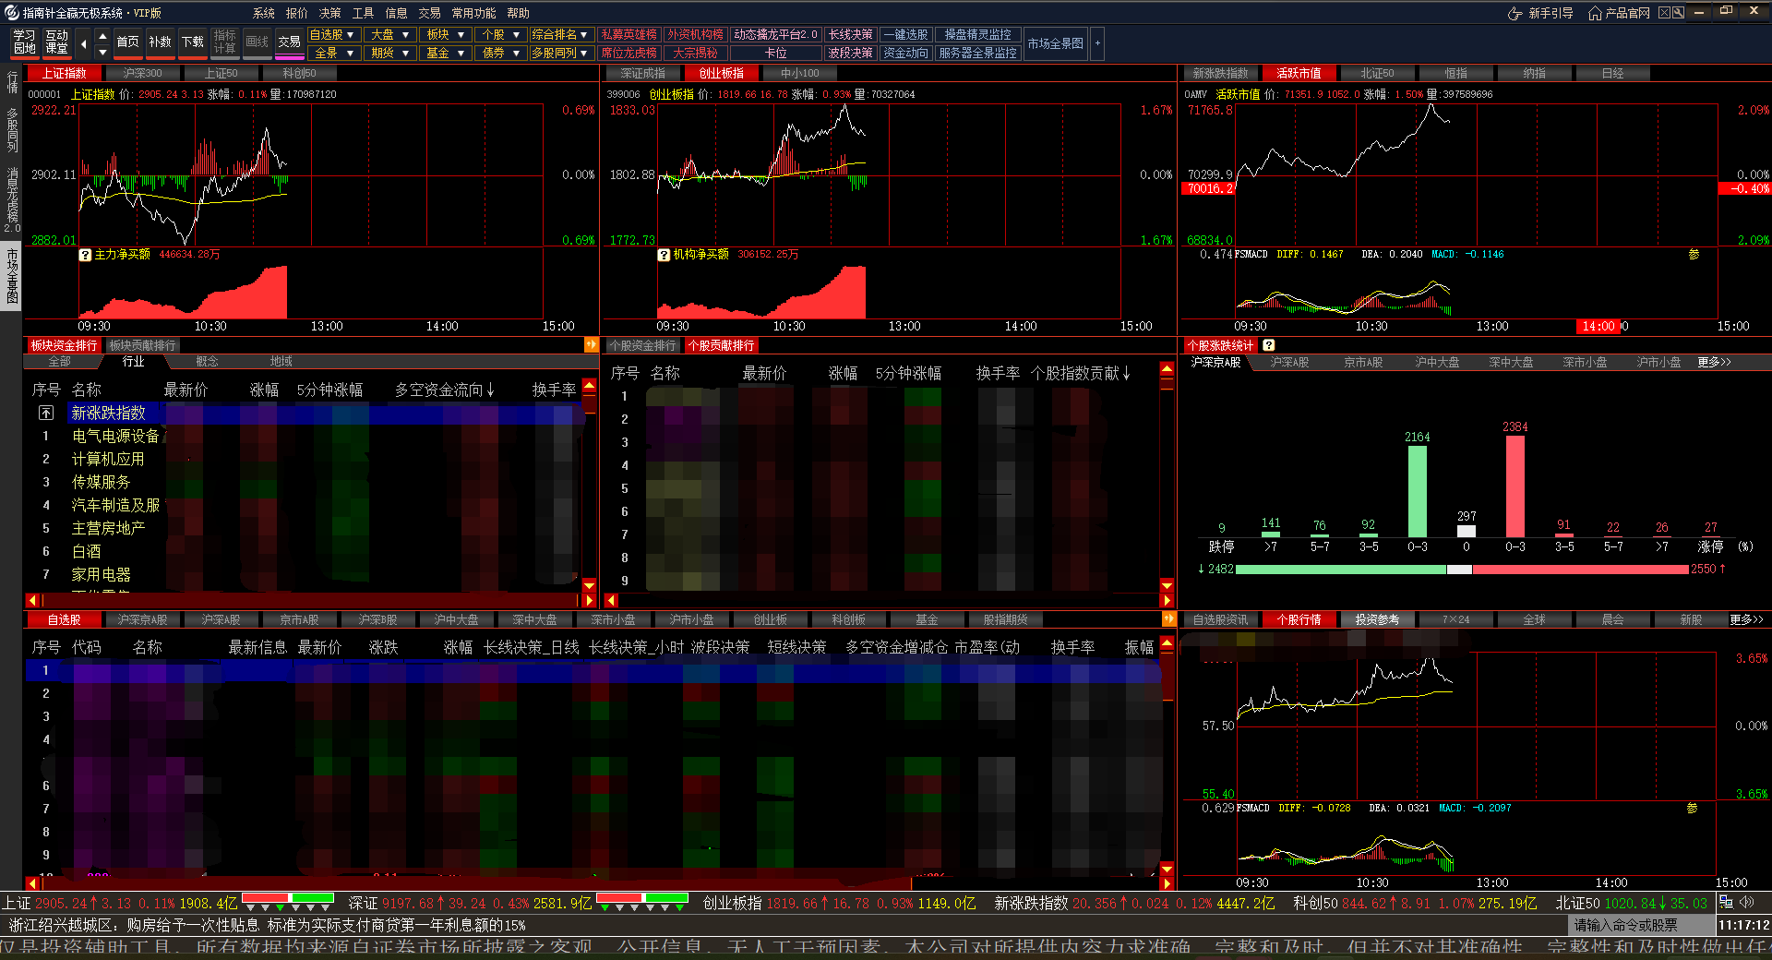Select the 板块贡献排行 tab
This screenshot has width=1772, height=960.
142,345
